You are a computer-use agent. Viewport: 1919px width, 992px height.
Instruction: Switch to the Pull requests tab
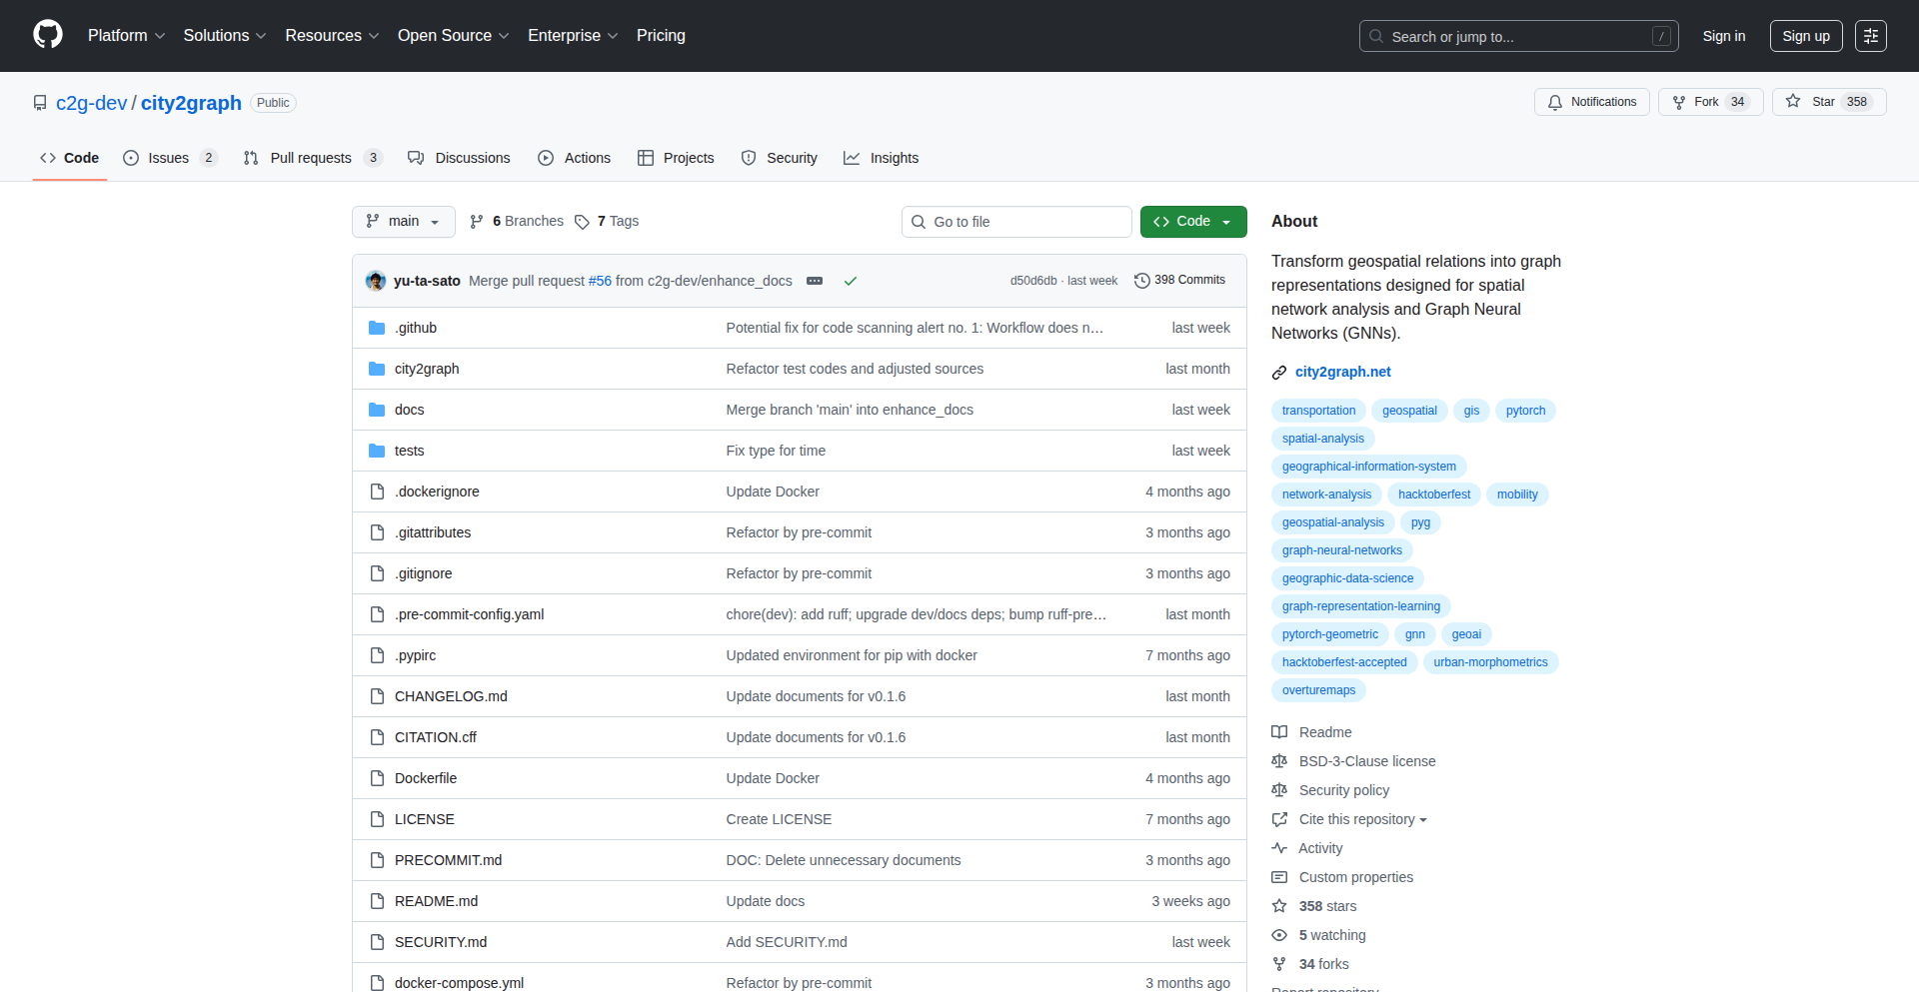311,158
